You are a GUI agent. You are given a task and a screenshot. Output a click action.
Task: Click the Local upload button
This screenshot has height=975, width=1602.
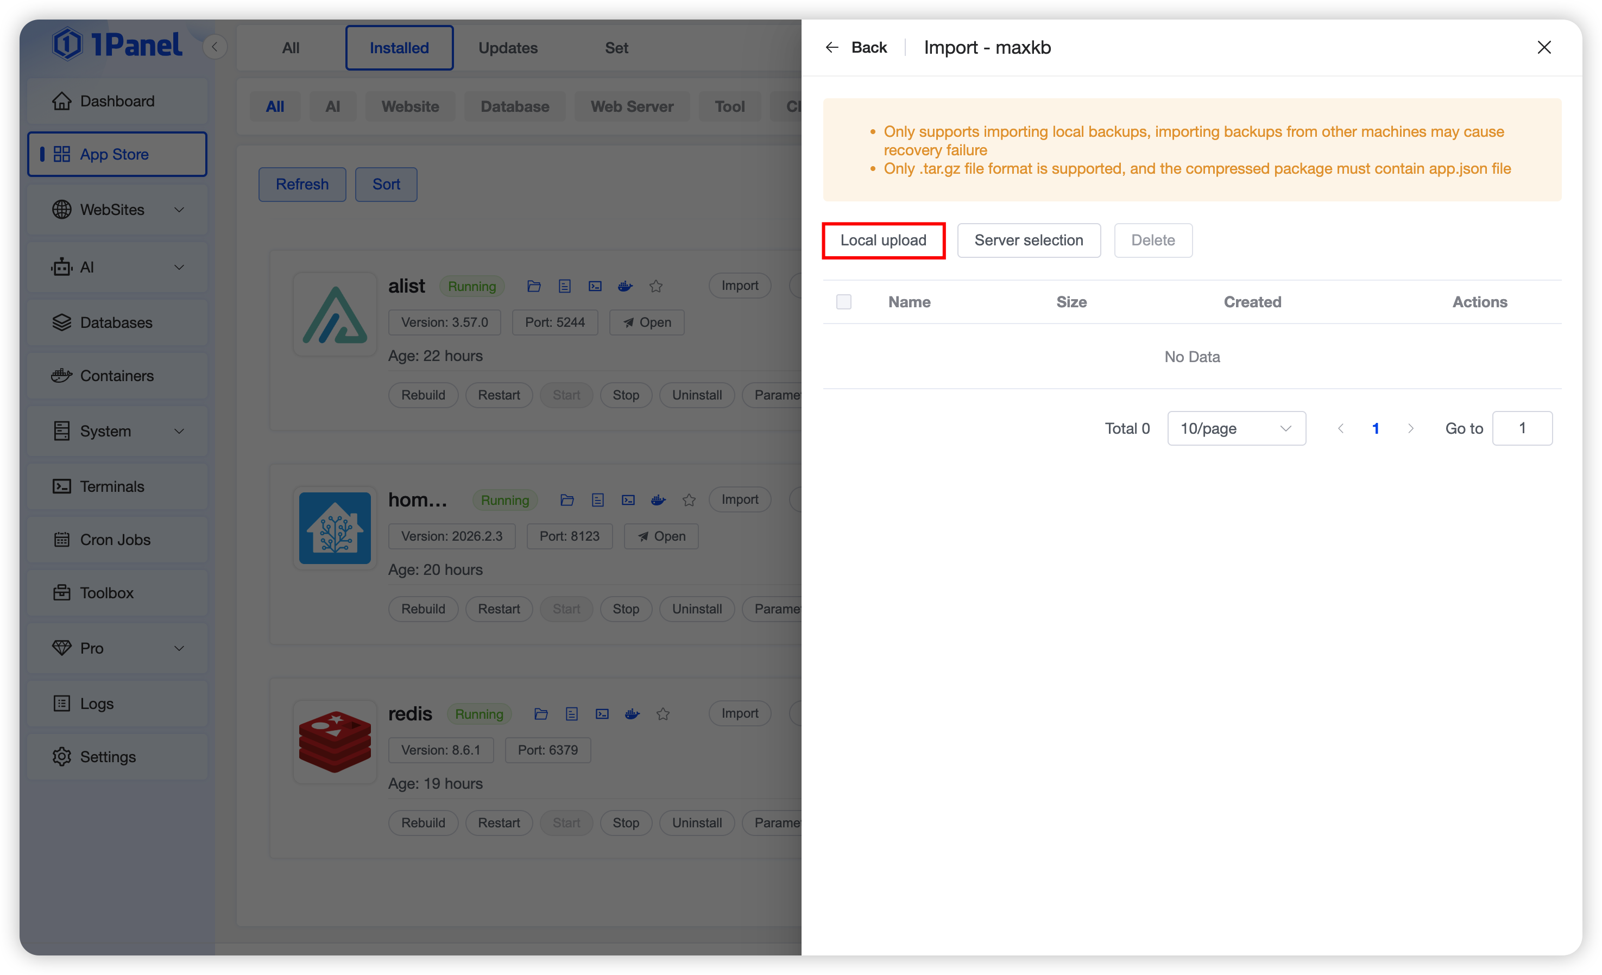coord(883,240)
